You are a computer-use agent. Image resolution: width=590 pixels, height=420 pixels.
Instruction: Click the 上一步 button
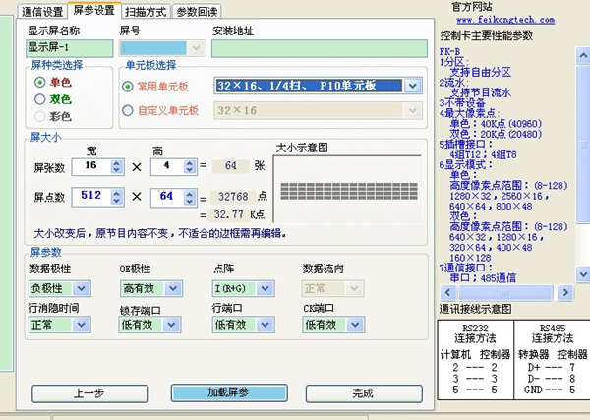(x=89, y=393)
